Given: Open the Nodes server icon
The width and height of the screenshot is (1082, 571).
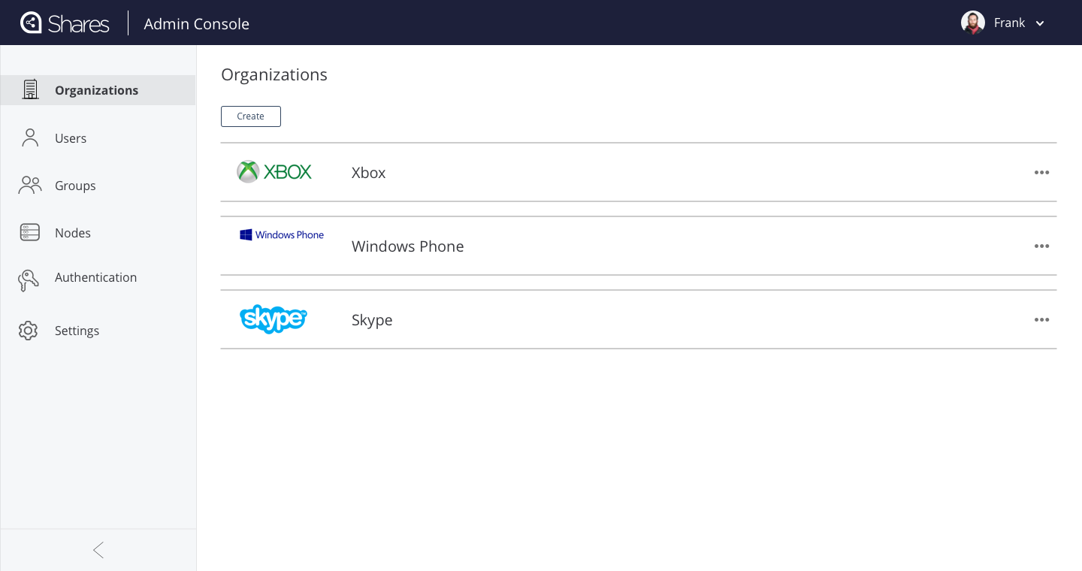Looking at the screenshot, I should [x=30, y=232].
